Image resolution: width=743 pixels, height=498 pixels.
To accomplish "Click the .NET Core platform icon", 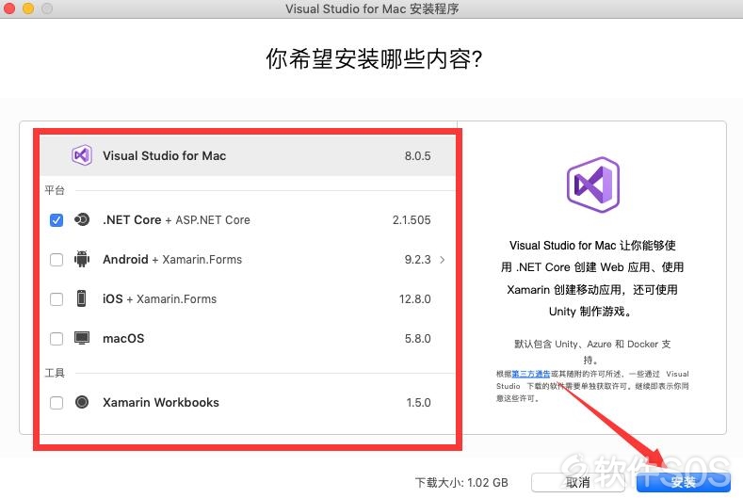I will pyautogui.click(x=82, y=220).
